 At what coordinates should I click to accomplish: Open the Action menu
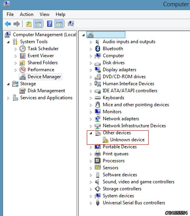coord(26,14)
